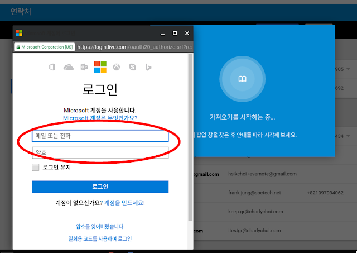Click Microsoft Corporation [US] certificate badge
357x253 pixels.
45,47
